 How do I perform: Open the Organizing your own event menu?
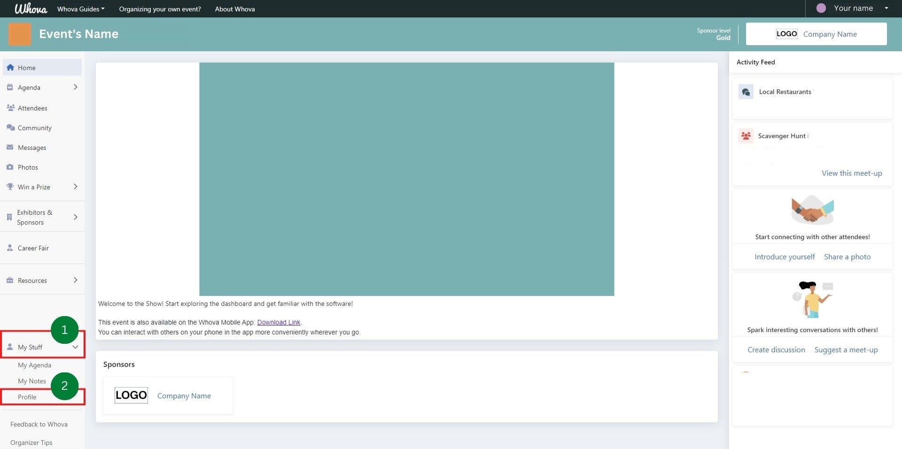[x=160, y=8]
